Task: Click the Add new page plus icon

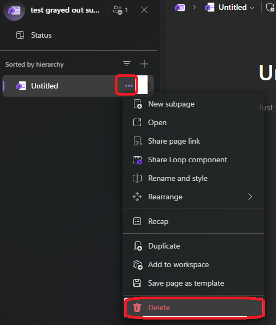Action: point(144,64)
